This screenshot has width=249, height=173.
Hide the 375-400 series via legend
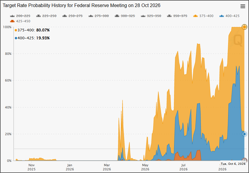(203, 16)
